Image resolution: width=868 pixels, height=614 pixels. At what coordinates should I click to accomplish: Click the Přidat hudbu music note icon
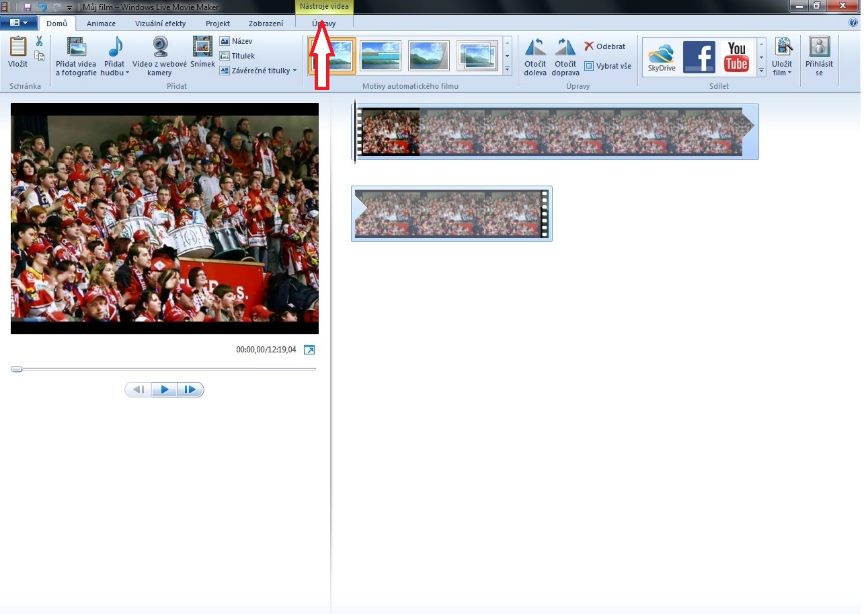pyautogui.click(x=115, y=47)
